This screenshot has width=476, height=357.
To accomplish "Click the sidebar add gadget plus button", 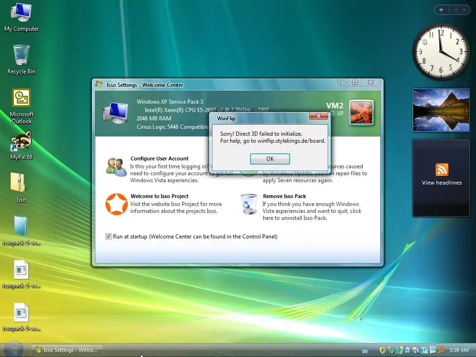I will 441,10.
